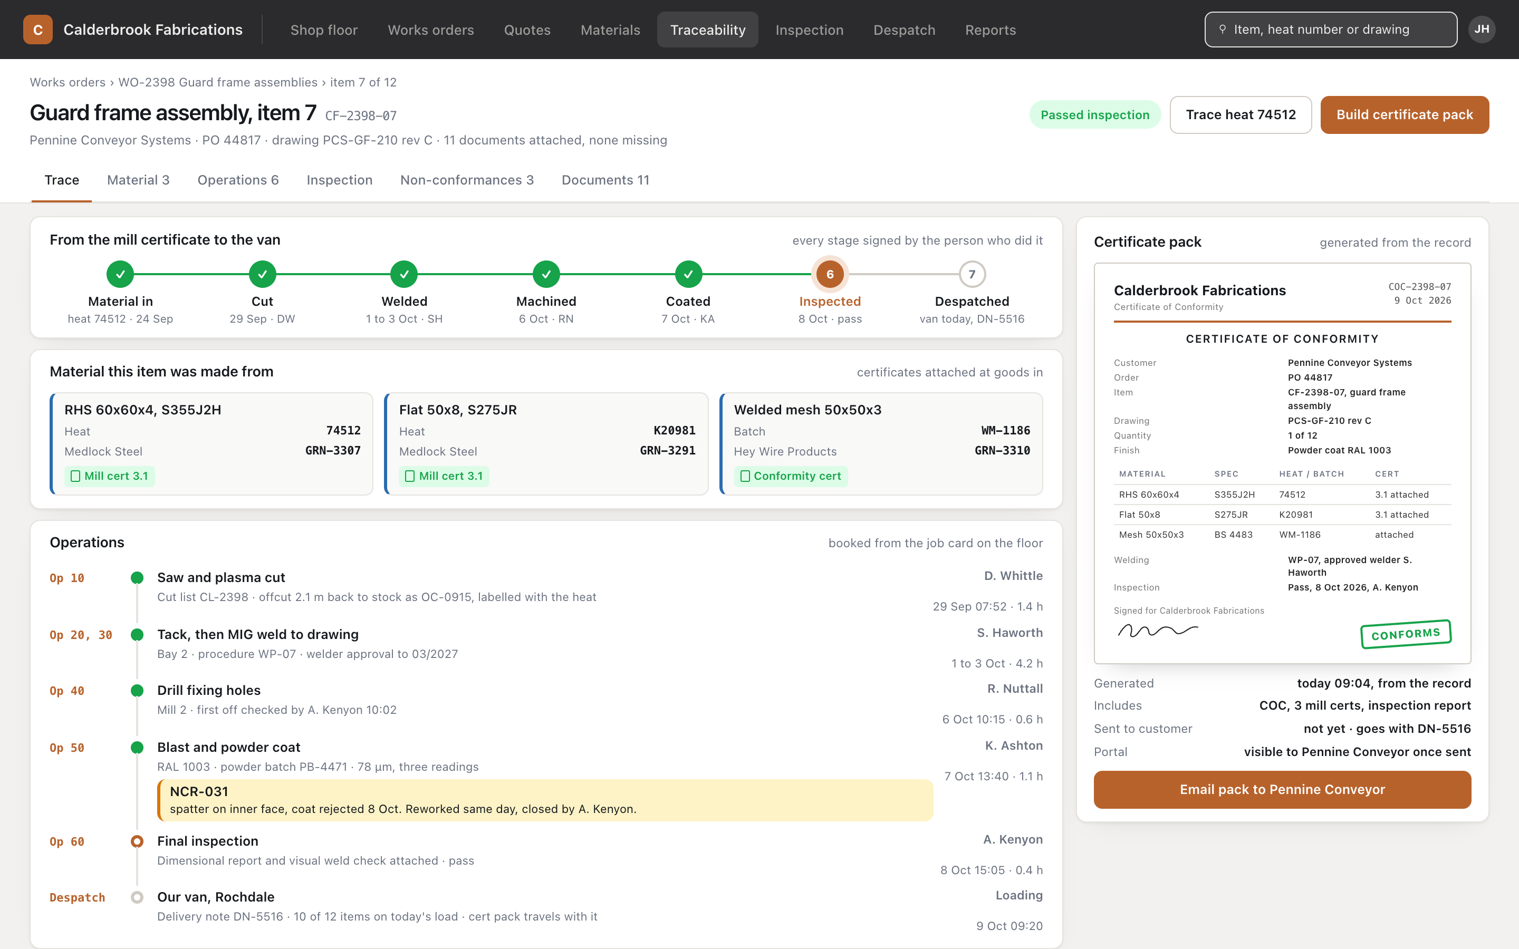Open the Despatch nav item
Image resolution: width=1519 pixels, height=949 pixels.
pos(904,30)
